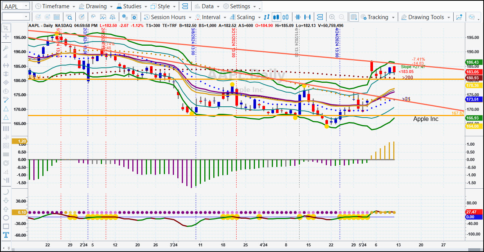Click the heartbeat wave study icon
The width and height of the screenshot is (484, 252).
coord(93,17)
